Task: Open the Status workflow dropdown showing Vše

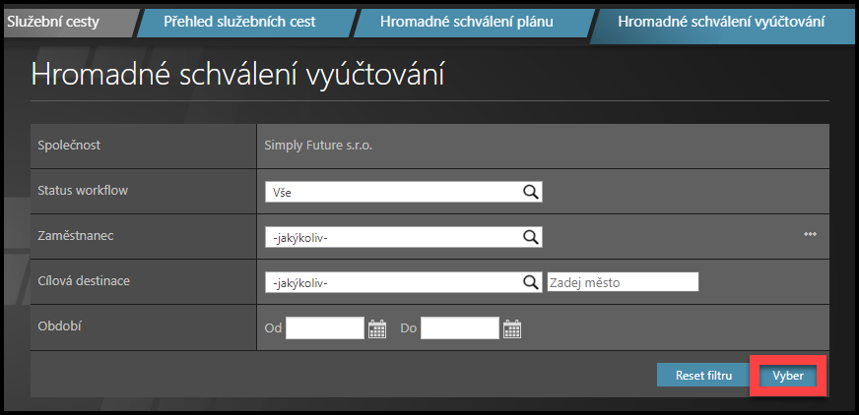Action: pyautogui.click(x=392, y=192)
